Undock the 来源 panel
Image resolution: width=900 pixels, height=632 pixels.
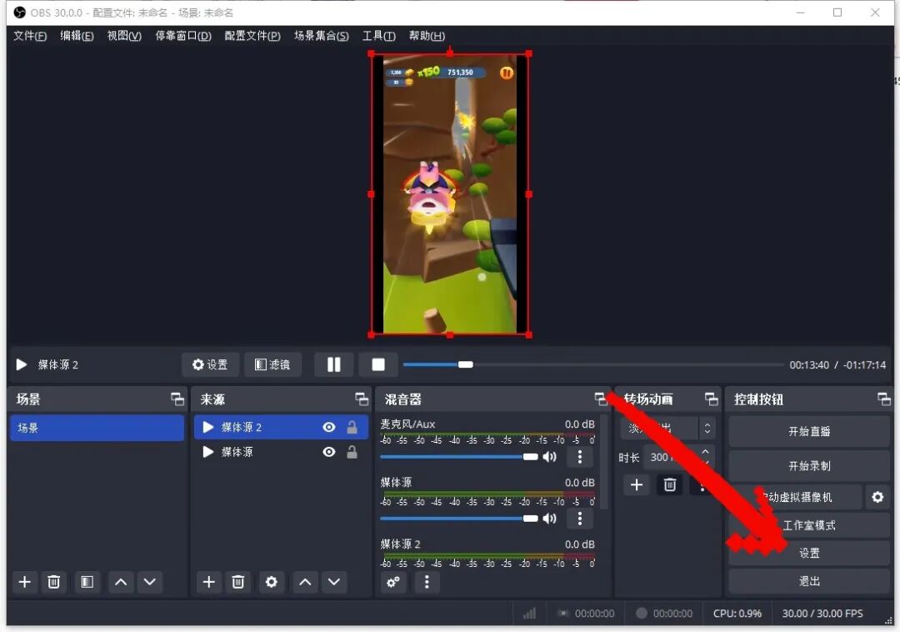[x=362, y=399]
